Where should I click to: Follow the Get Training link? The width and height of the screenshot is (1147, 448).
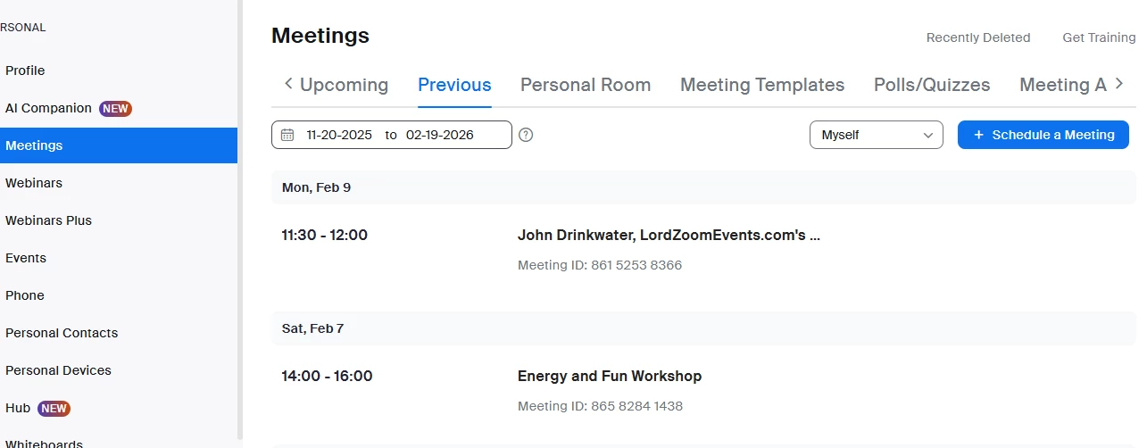[1098, 37]
